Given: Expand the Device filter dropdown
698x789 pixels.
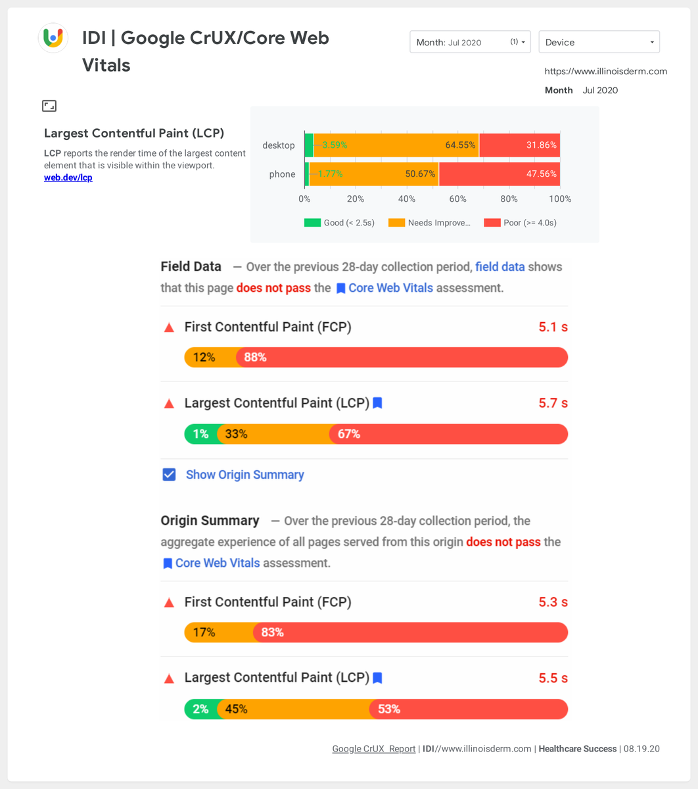Looking at the screenshot, I should point(599,42).
